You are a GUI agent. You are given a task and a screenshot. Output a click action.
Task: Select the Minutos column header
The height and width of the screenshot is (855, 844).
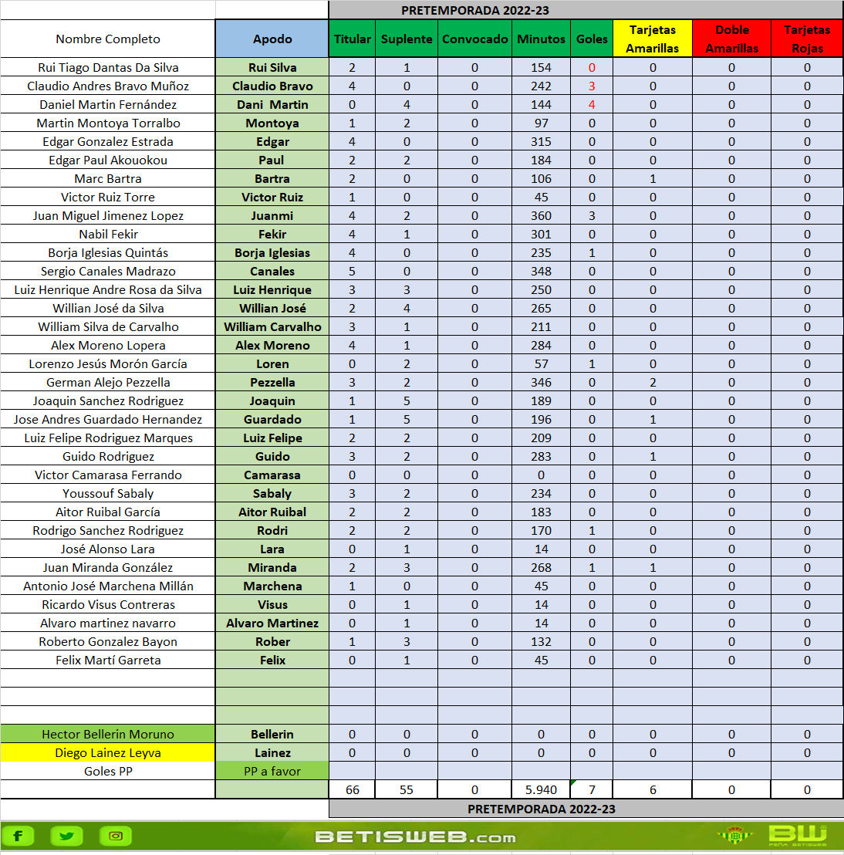click(x=542, y=39)
